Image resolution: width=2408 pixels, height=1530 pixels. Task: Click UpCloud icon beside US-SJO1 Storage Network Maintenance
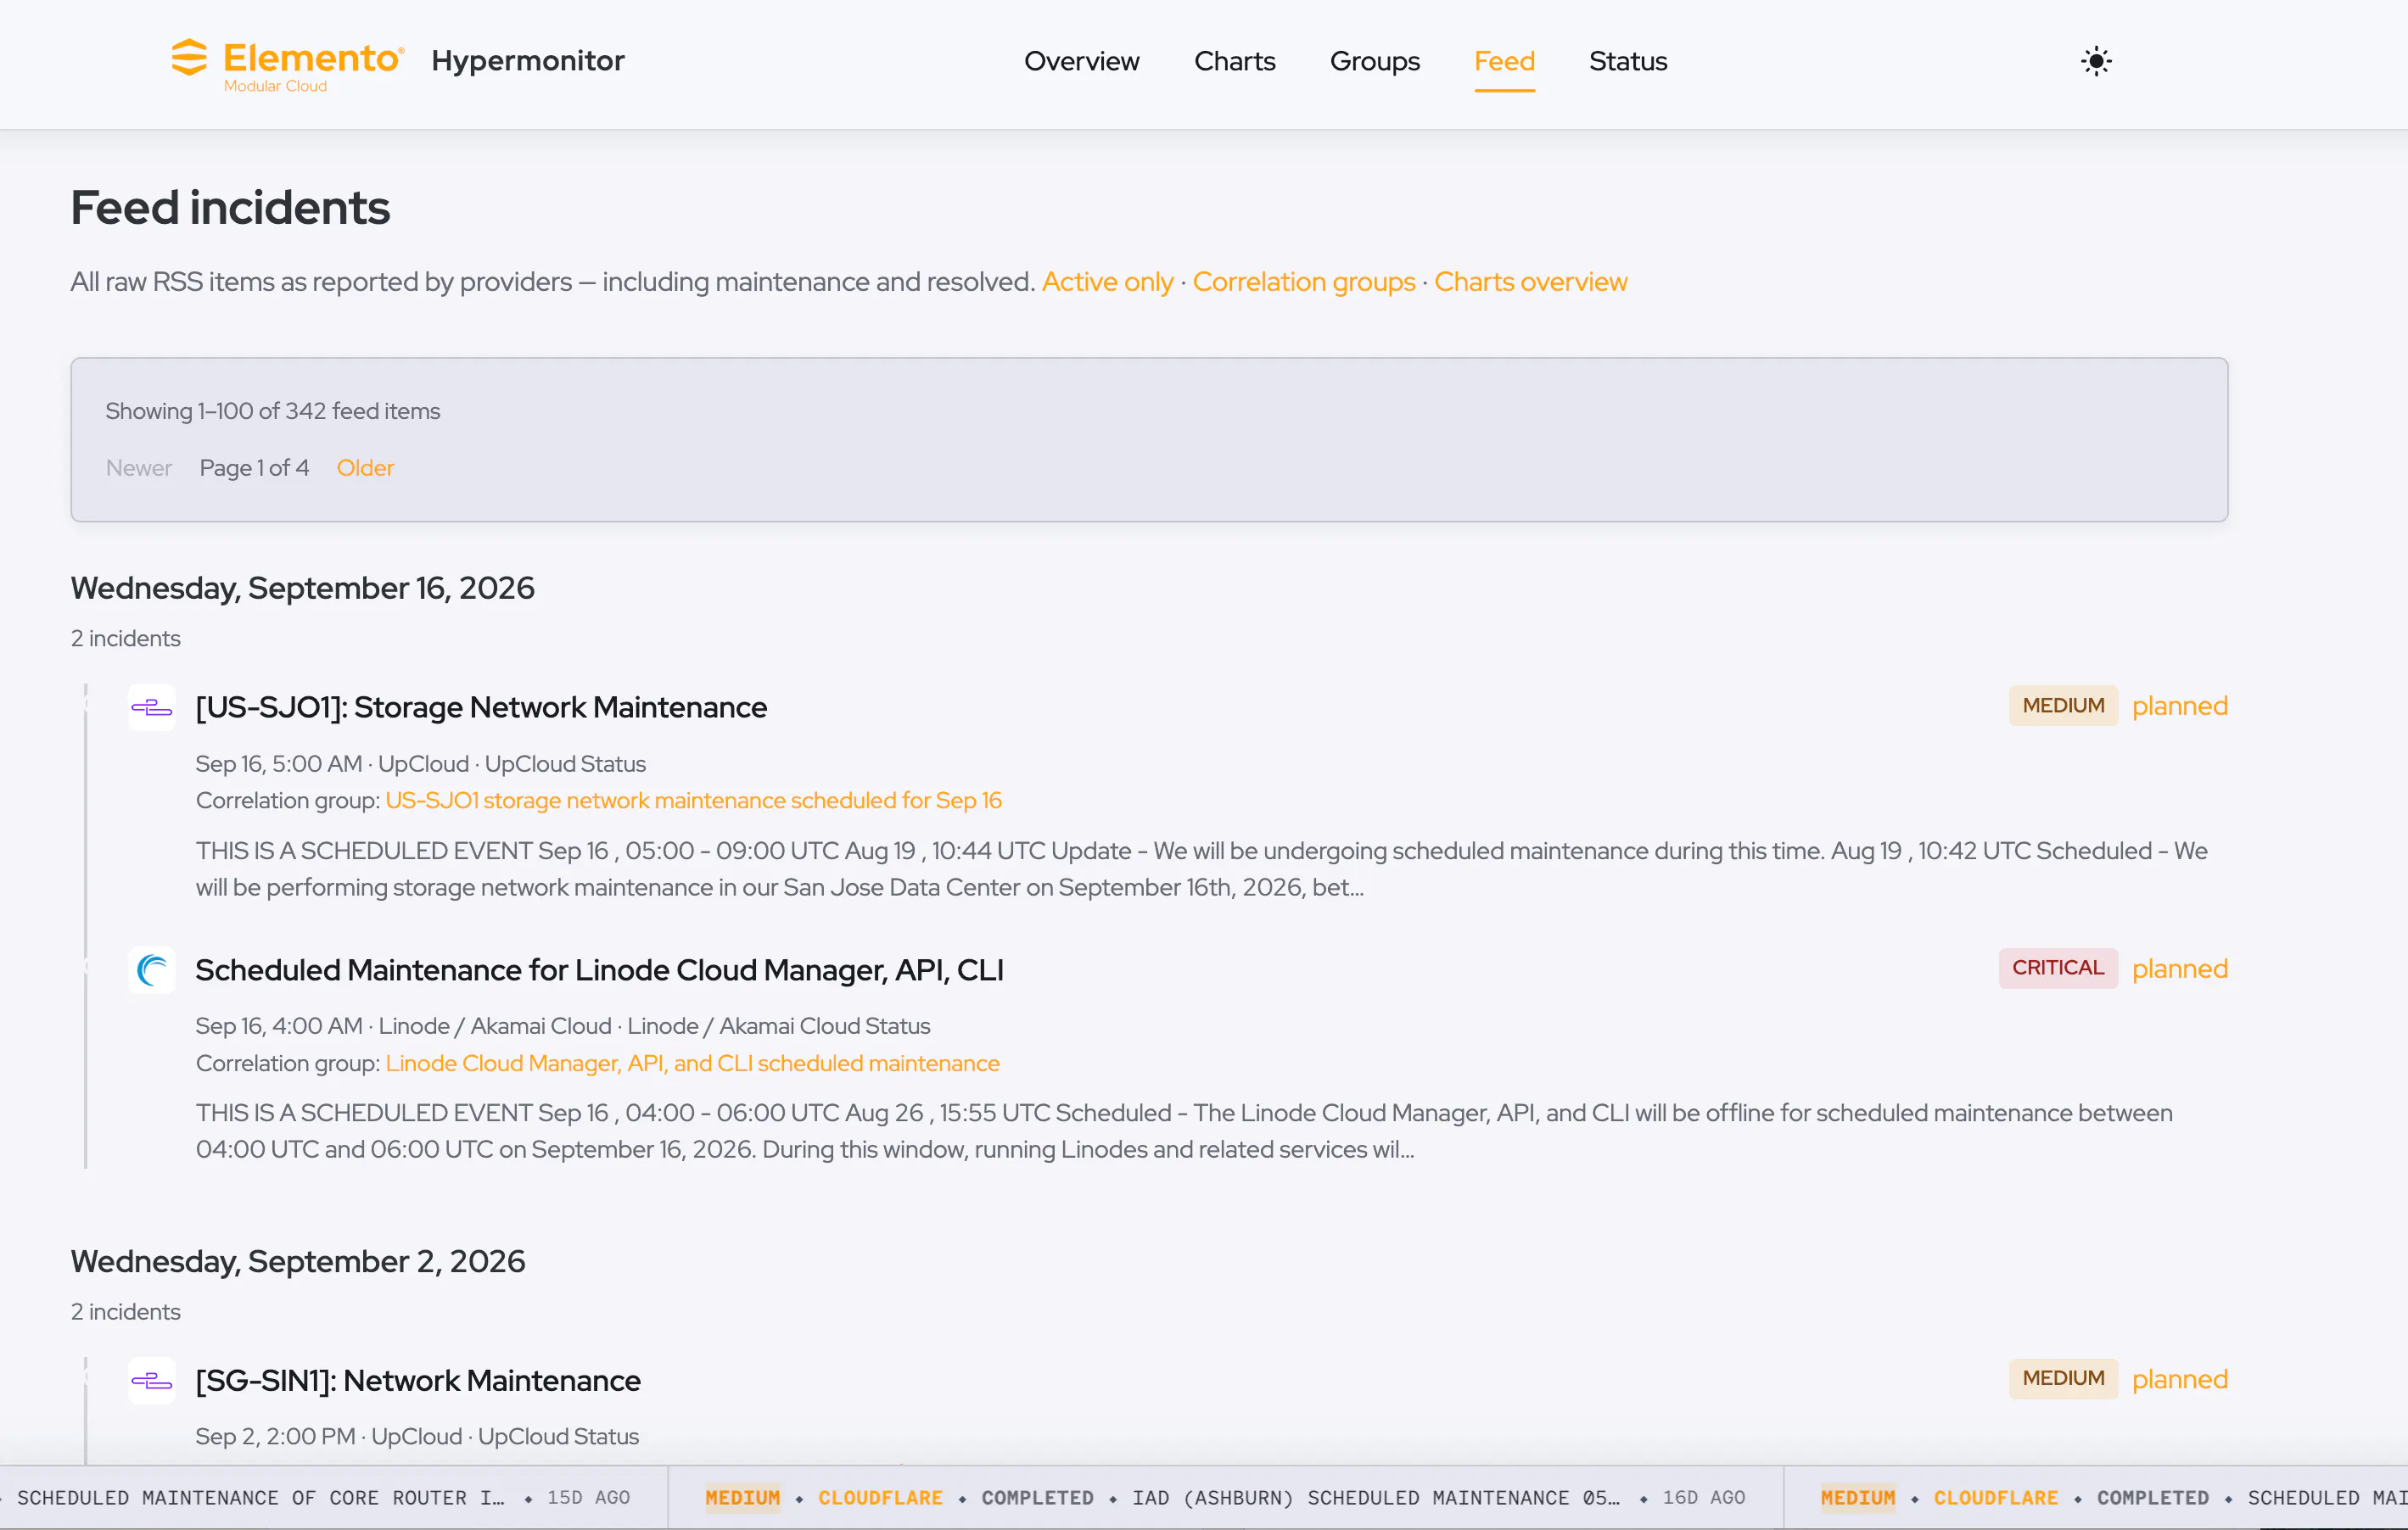click(152, 707)
